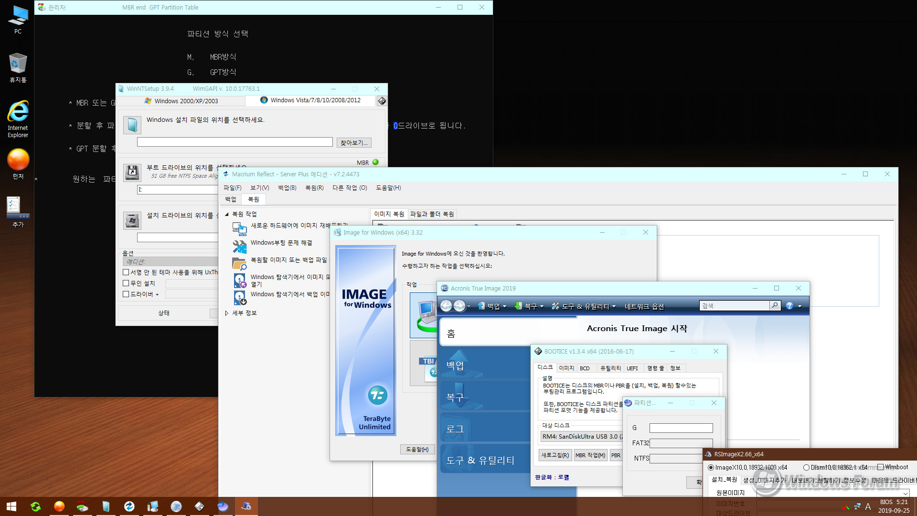Click redeploy image to new hardware icon in Macrium
The image size is (917, 516).
tap(240, 229)
